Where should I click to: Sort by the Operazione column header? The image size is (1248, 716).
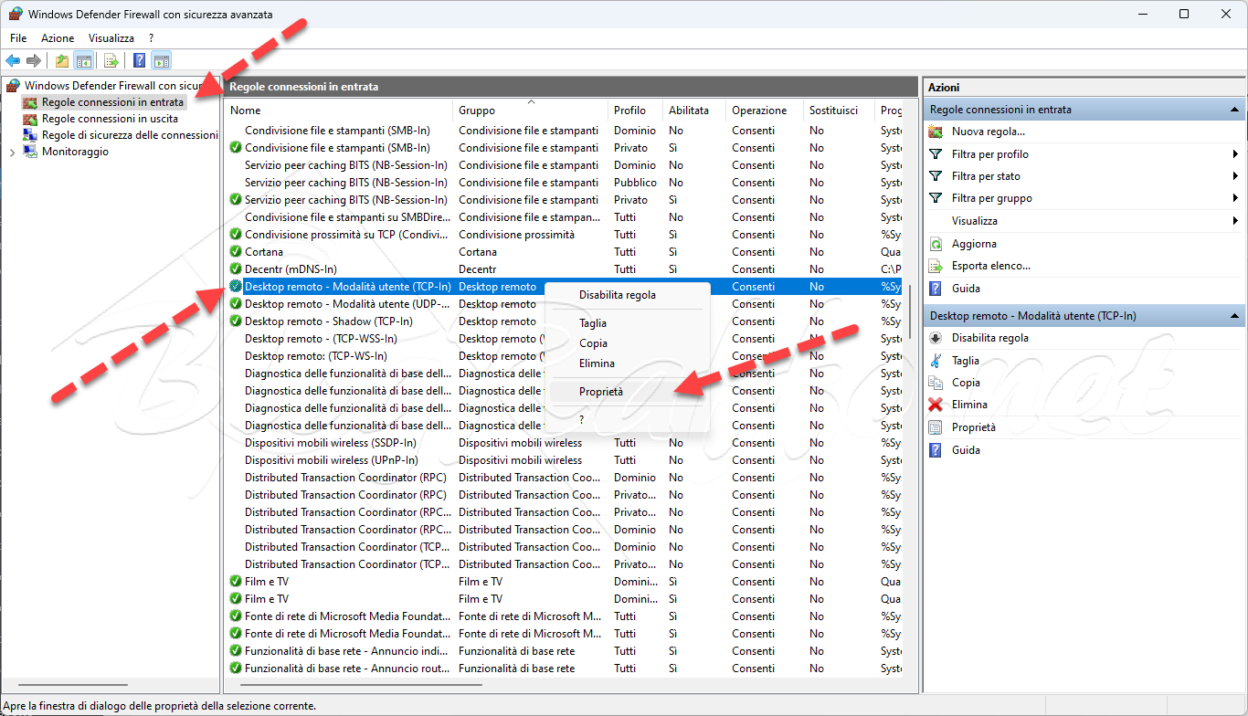point(766,111)
